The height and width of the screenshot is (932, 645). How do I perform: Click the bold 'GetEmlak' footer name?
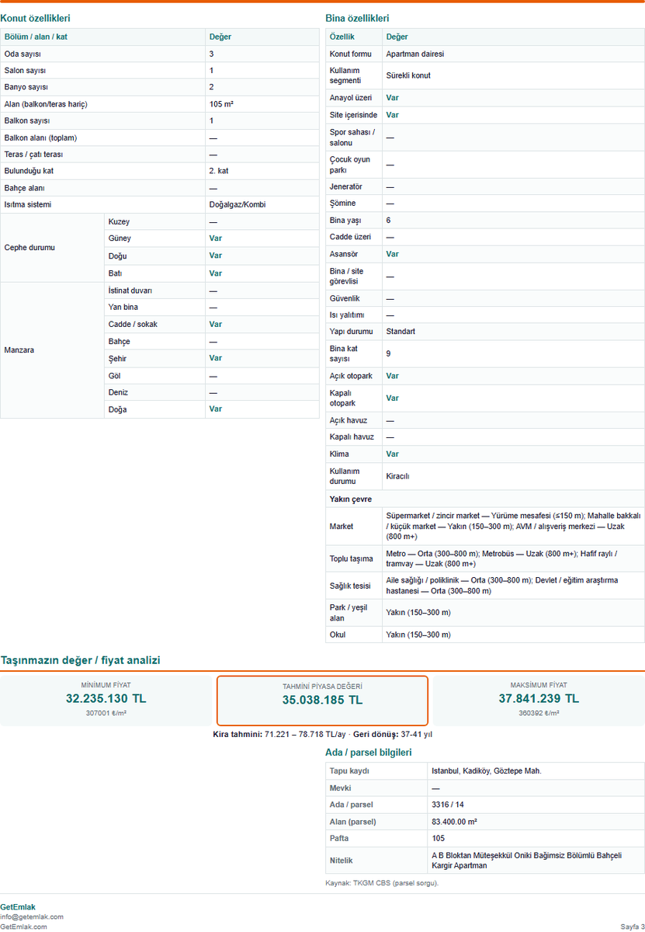coord(18,907)
